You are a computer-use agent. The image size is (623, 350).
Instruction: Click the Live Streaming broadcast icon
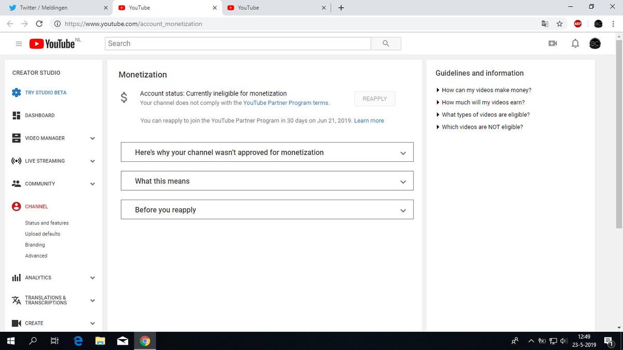click(x=16, y=161)
